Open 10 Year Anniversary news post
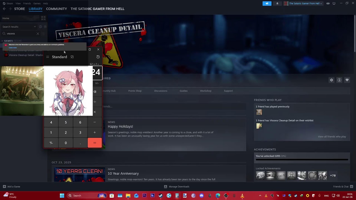Image resolution: width=356 pixels, height=200 pixels. coord(123,174)
